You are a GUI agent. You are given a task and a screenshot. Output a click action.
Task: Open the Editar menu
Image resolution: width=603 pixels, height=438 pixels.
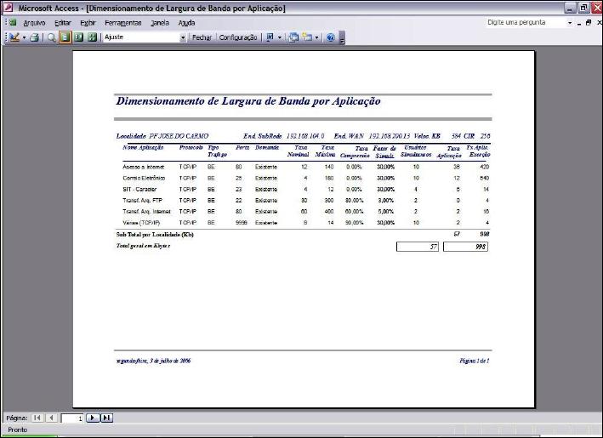click(63, 23)
